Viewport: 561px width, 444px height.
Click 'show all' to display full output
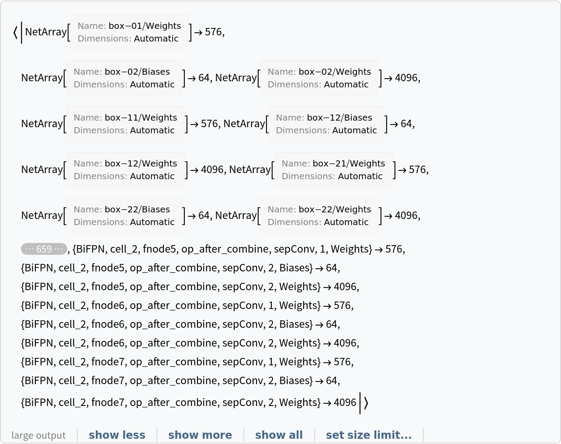point(279,435)
